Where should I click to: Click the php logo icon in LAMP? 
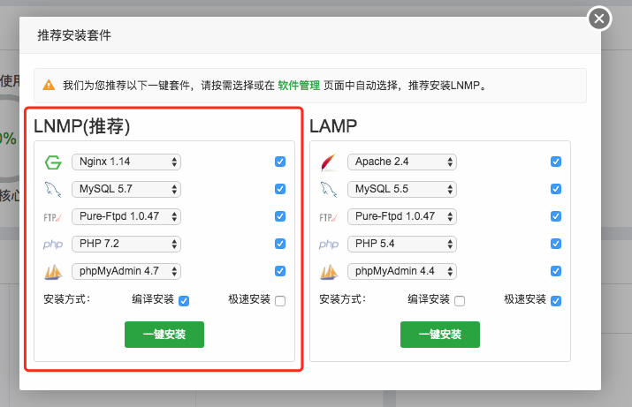(x=329, y=245)
